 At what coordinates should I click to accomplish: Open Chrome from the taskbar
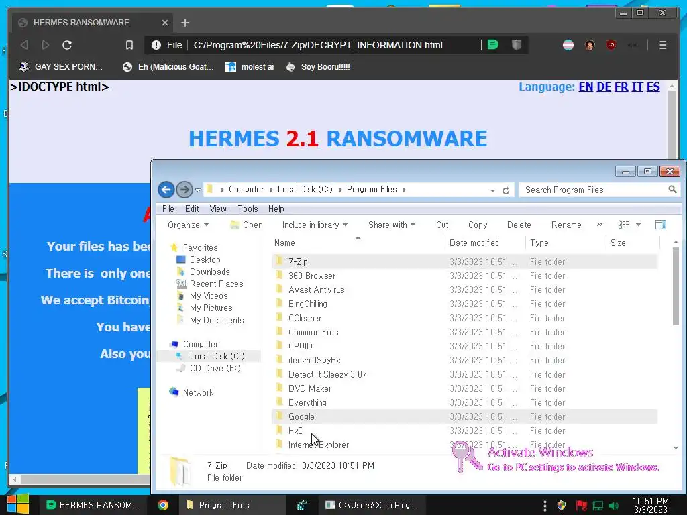163,505
